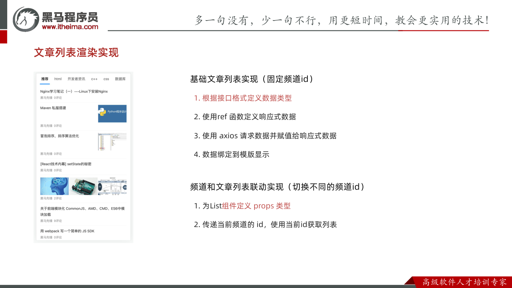This screenshot has height=288, width=512.
Task: Click the Python程序设计 article thumbnail
Action: [112, 114]
